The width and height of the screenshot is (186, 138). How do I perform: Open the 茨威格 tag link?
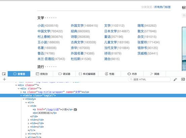[x=142, y=53]
